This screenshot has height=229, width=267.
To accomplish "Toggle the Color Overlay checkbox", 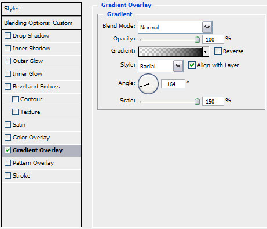I will (8, 138).
